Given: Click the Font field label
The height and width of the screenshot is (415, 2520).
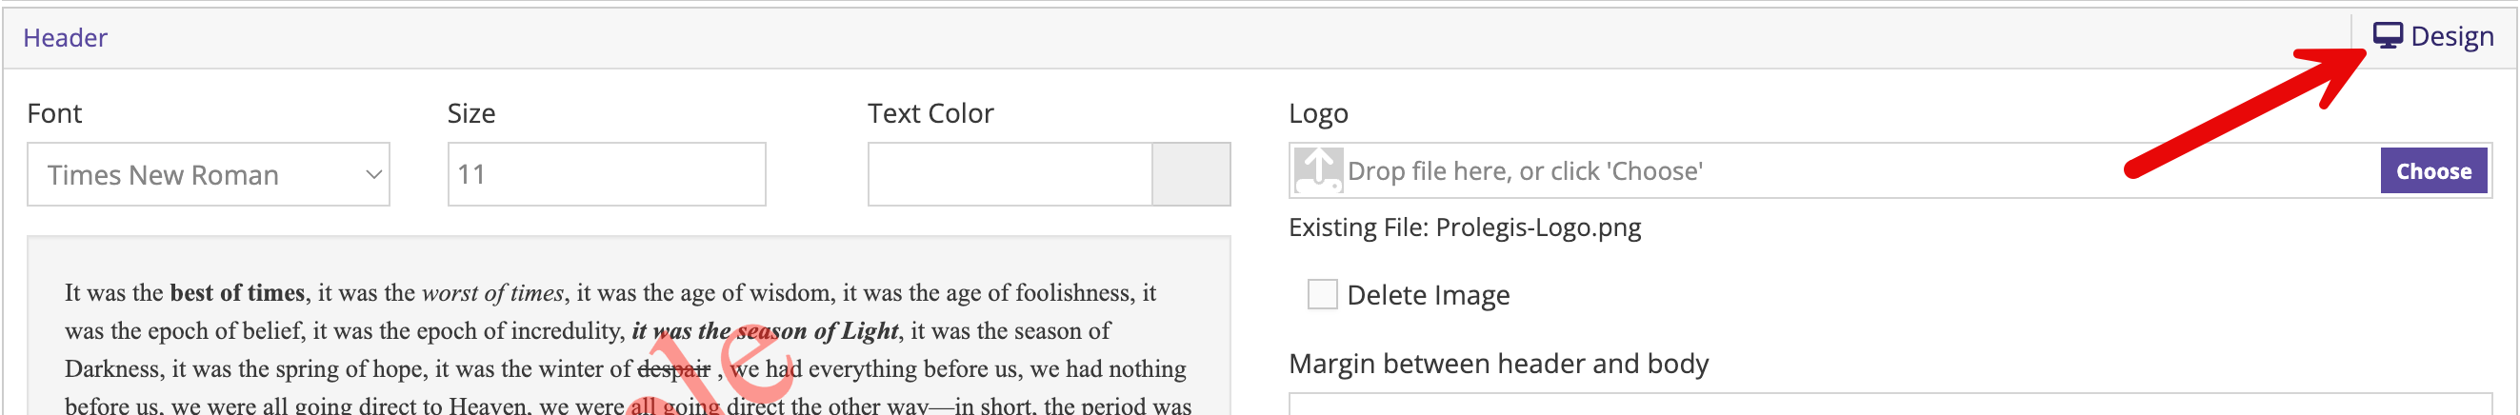Looking at the screenshot, I should click(x=53, y=113).
